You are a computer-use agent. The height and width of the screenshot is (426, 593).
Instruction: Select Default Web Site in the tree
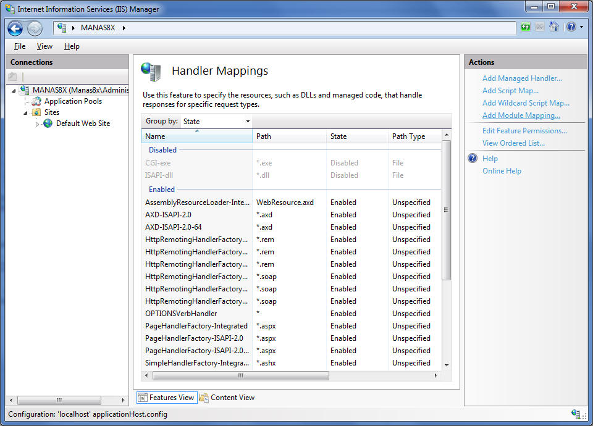(x=83, y=123)
